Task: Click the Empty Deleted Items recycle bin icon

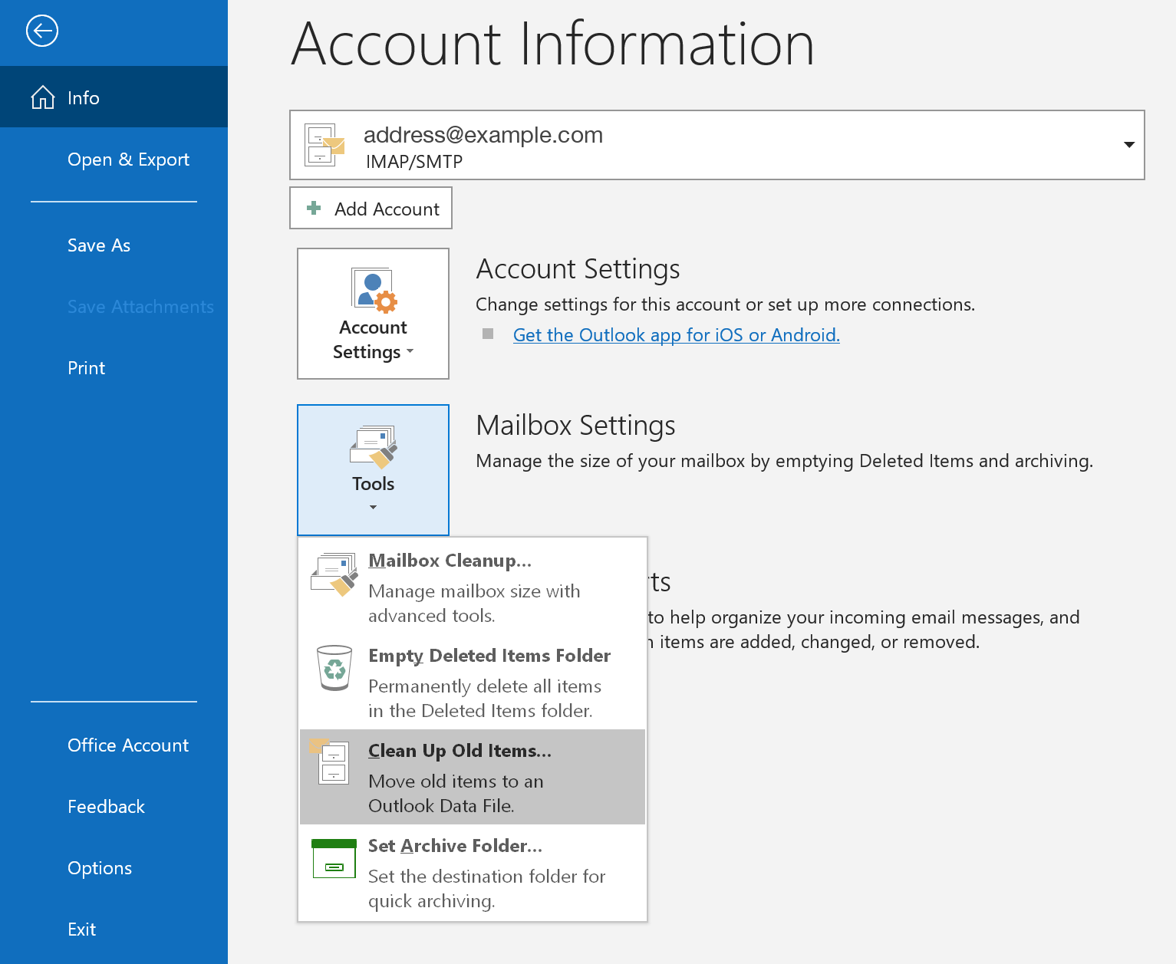Action: (x=333, y=669)
